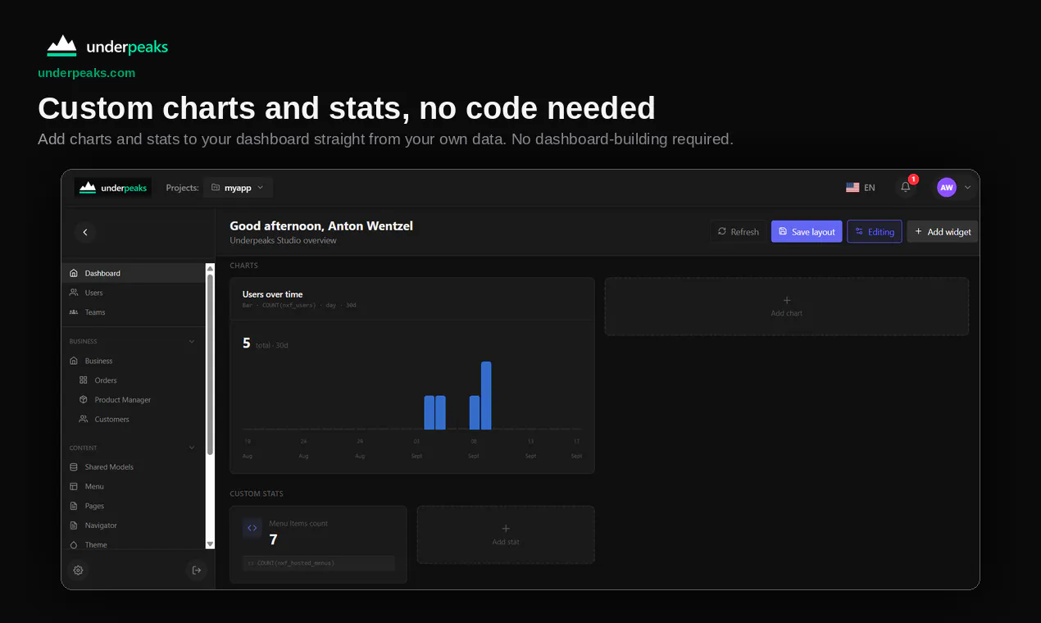Image resolution: width=1041 pixels, height=623 pixels.
Task: Click the plus icon in Add chart box
Action: [x=787, y=301]
